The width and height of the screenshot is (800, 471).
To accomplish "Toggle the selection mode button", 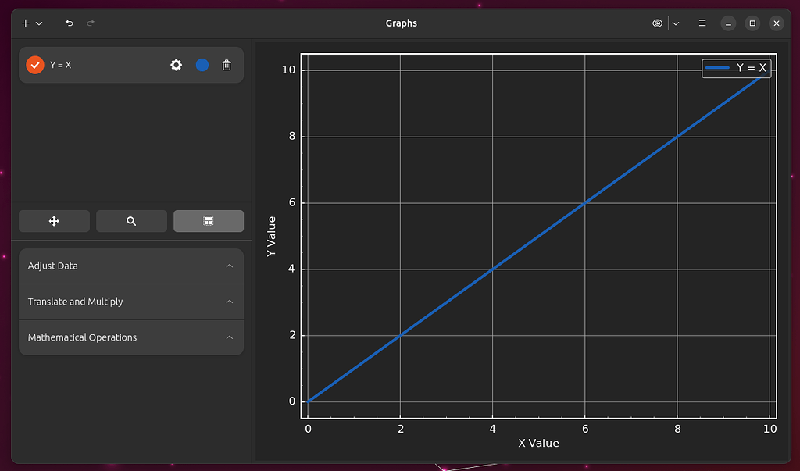I will coord(209,221).
